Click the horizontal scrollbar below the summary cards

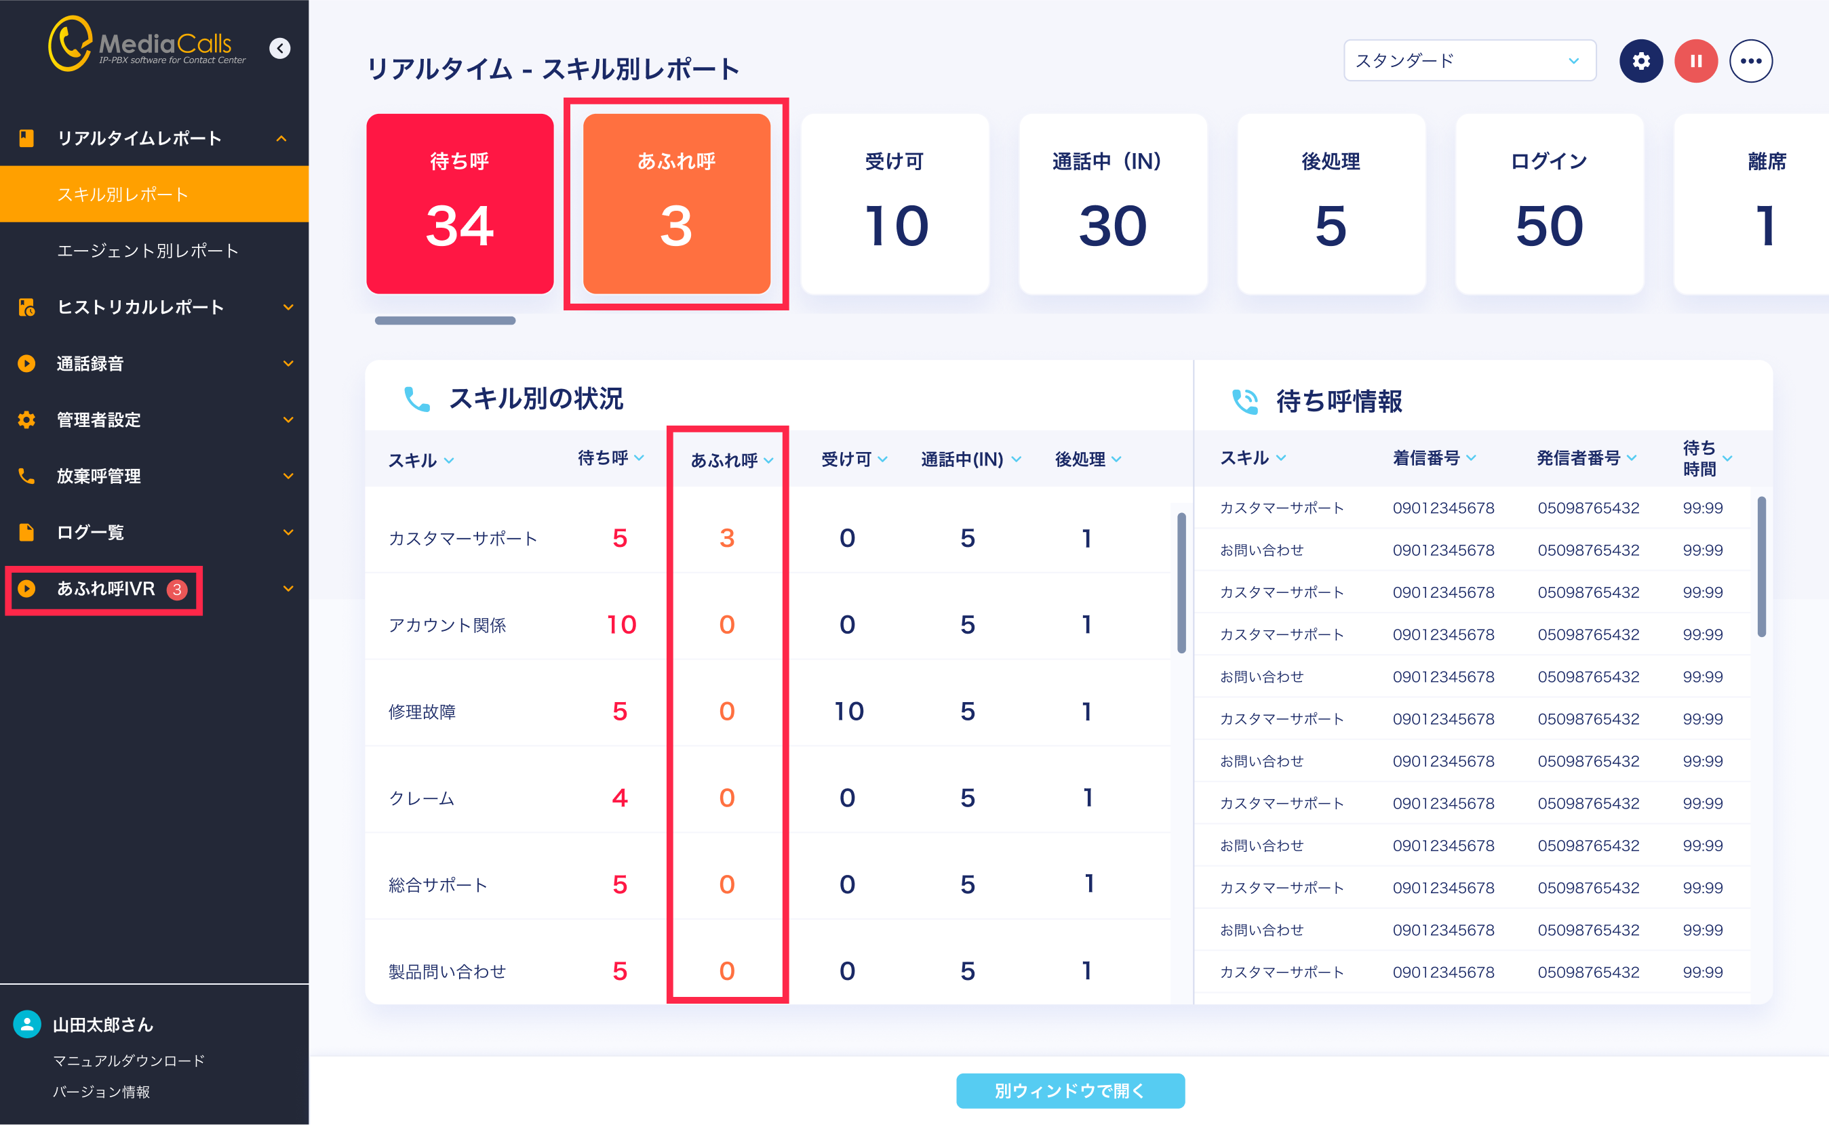(445, 321)
